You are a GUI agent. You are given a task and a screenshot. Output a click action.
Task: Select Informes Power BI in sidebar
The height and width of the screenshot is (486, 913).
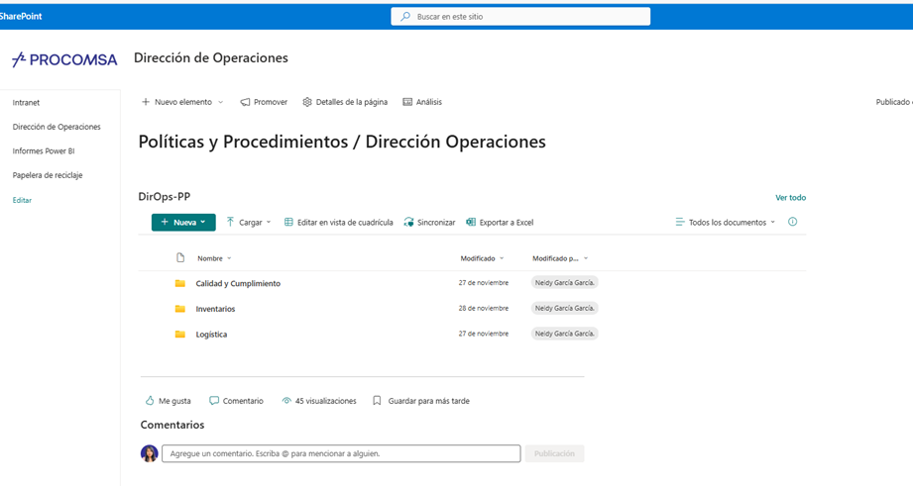pyautogui.click(x=44, y=151)
